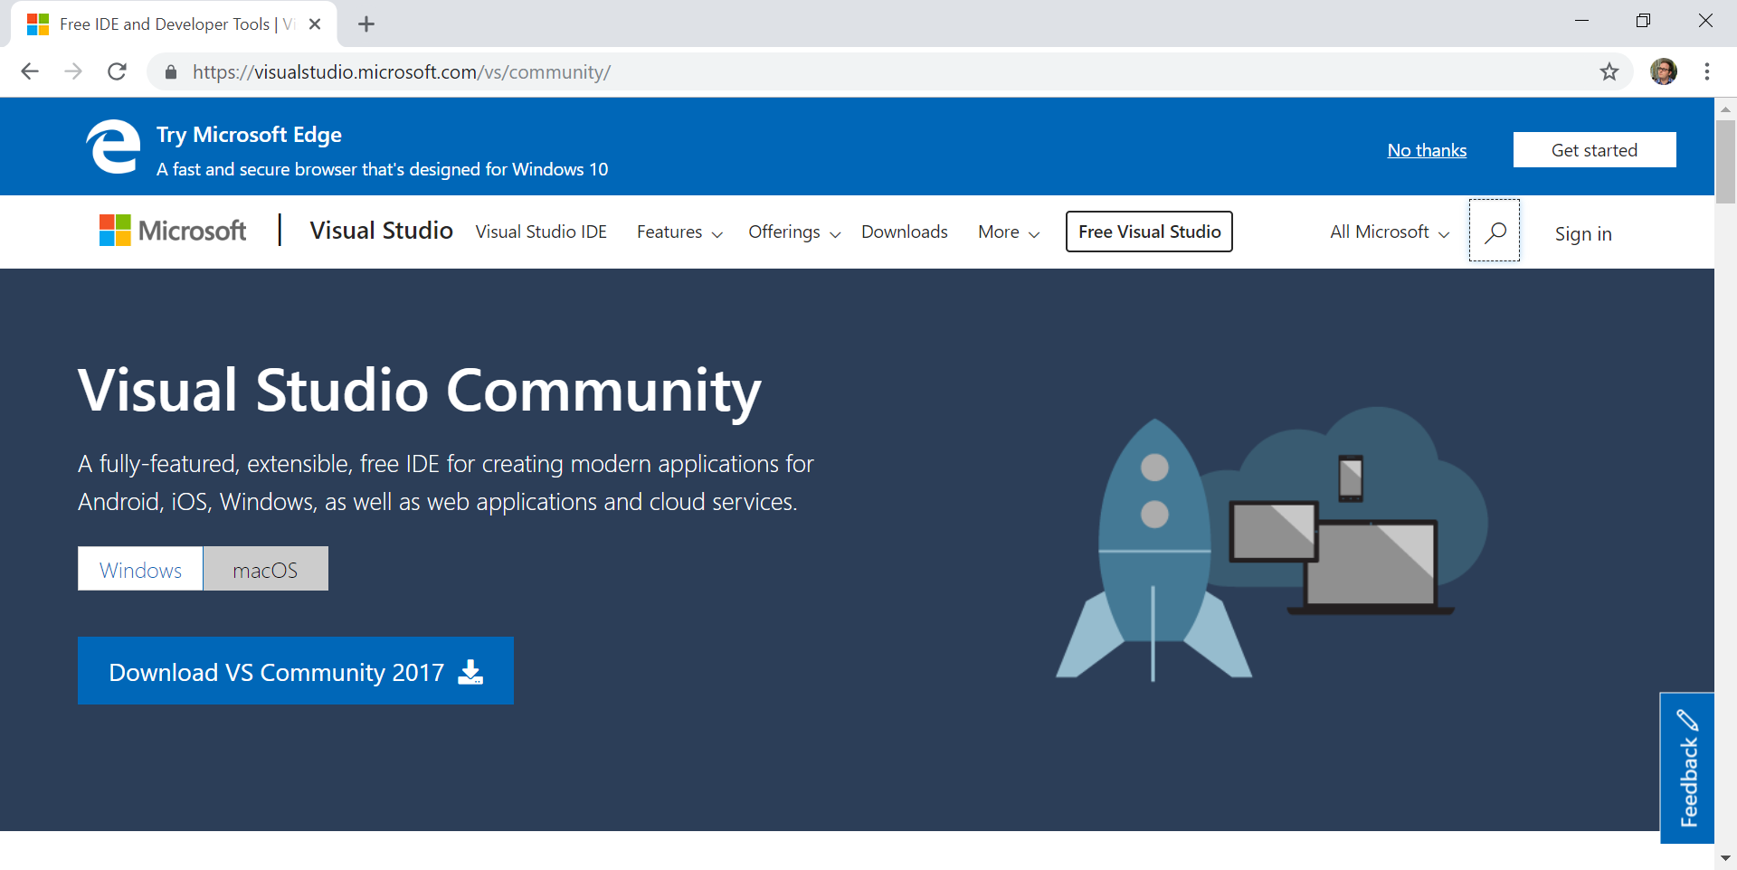This screenshot has height=870, width=1737.
Task: Click the Visual Studio Community heading
Action: (x=420, y=391)
